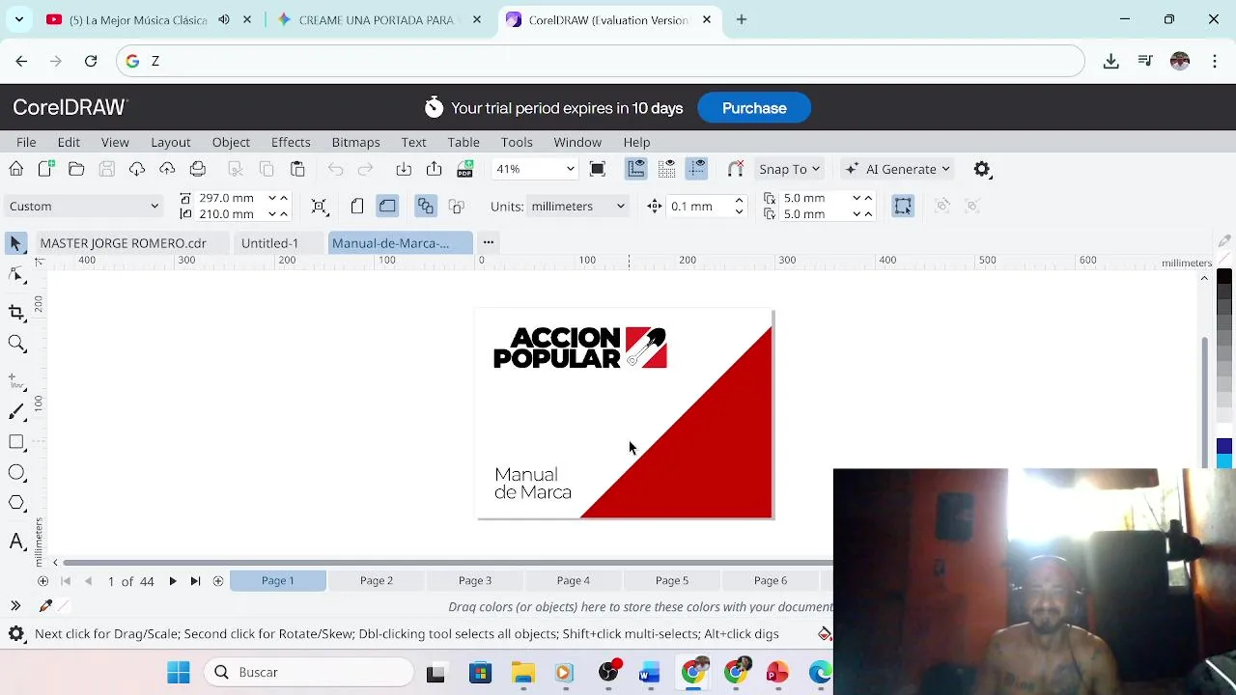The height and width of the screenshot is (695, 1236).
Task: Click the eyedropper icon in document palette
Action: (45, 606)
